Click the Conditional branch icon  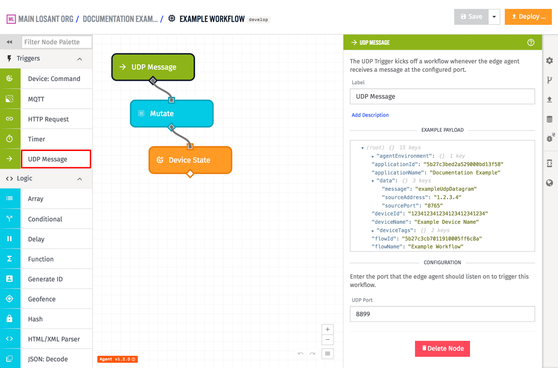pos(9,219)
